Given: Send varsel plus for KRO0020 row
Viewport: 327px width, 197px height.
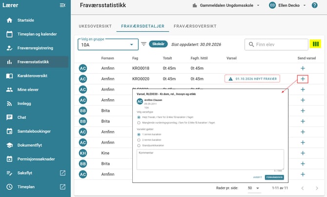Looking at the screenshot, I should pyautogui.click(x=303, y=79).
